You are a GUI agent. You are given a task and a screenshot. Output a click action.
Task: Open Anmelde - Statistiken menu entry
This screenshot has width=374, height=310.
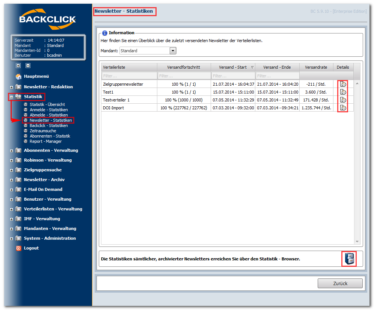(x=49, y=110)
